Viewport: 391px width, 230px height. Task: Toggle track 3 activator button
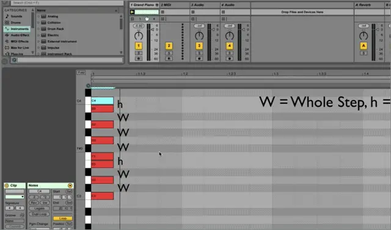199,46
